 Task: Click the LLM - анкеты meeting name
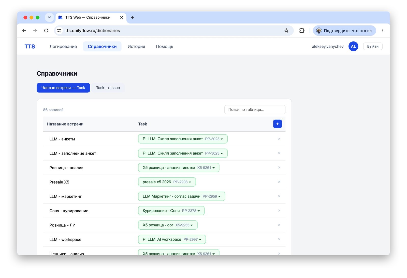click(x=62, y=139)
